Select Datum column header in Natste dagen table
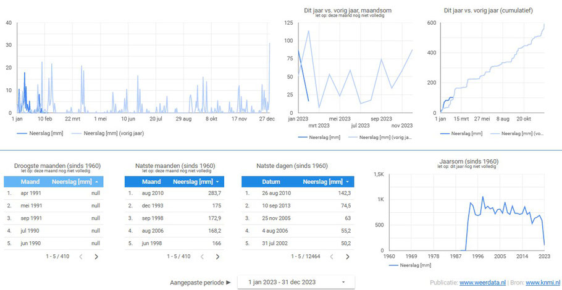The width and height of the screenshot is (562, 290). coord(271,182)
